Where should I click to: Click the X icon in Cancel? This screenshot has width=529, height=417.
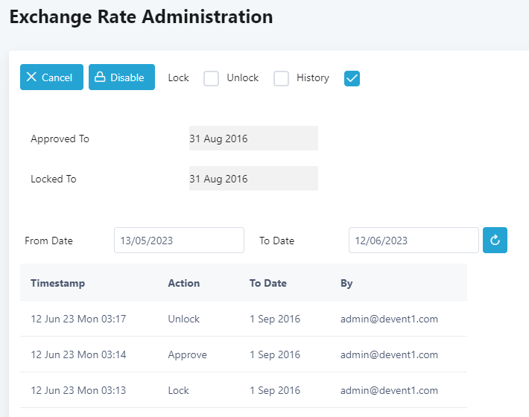pos(31,77)
